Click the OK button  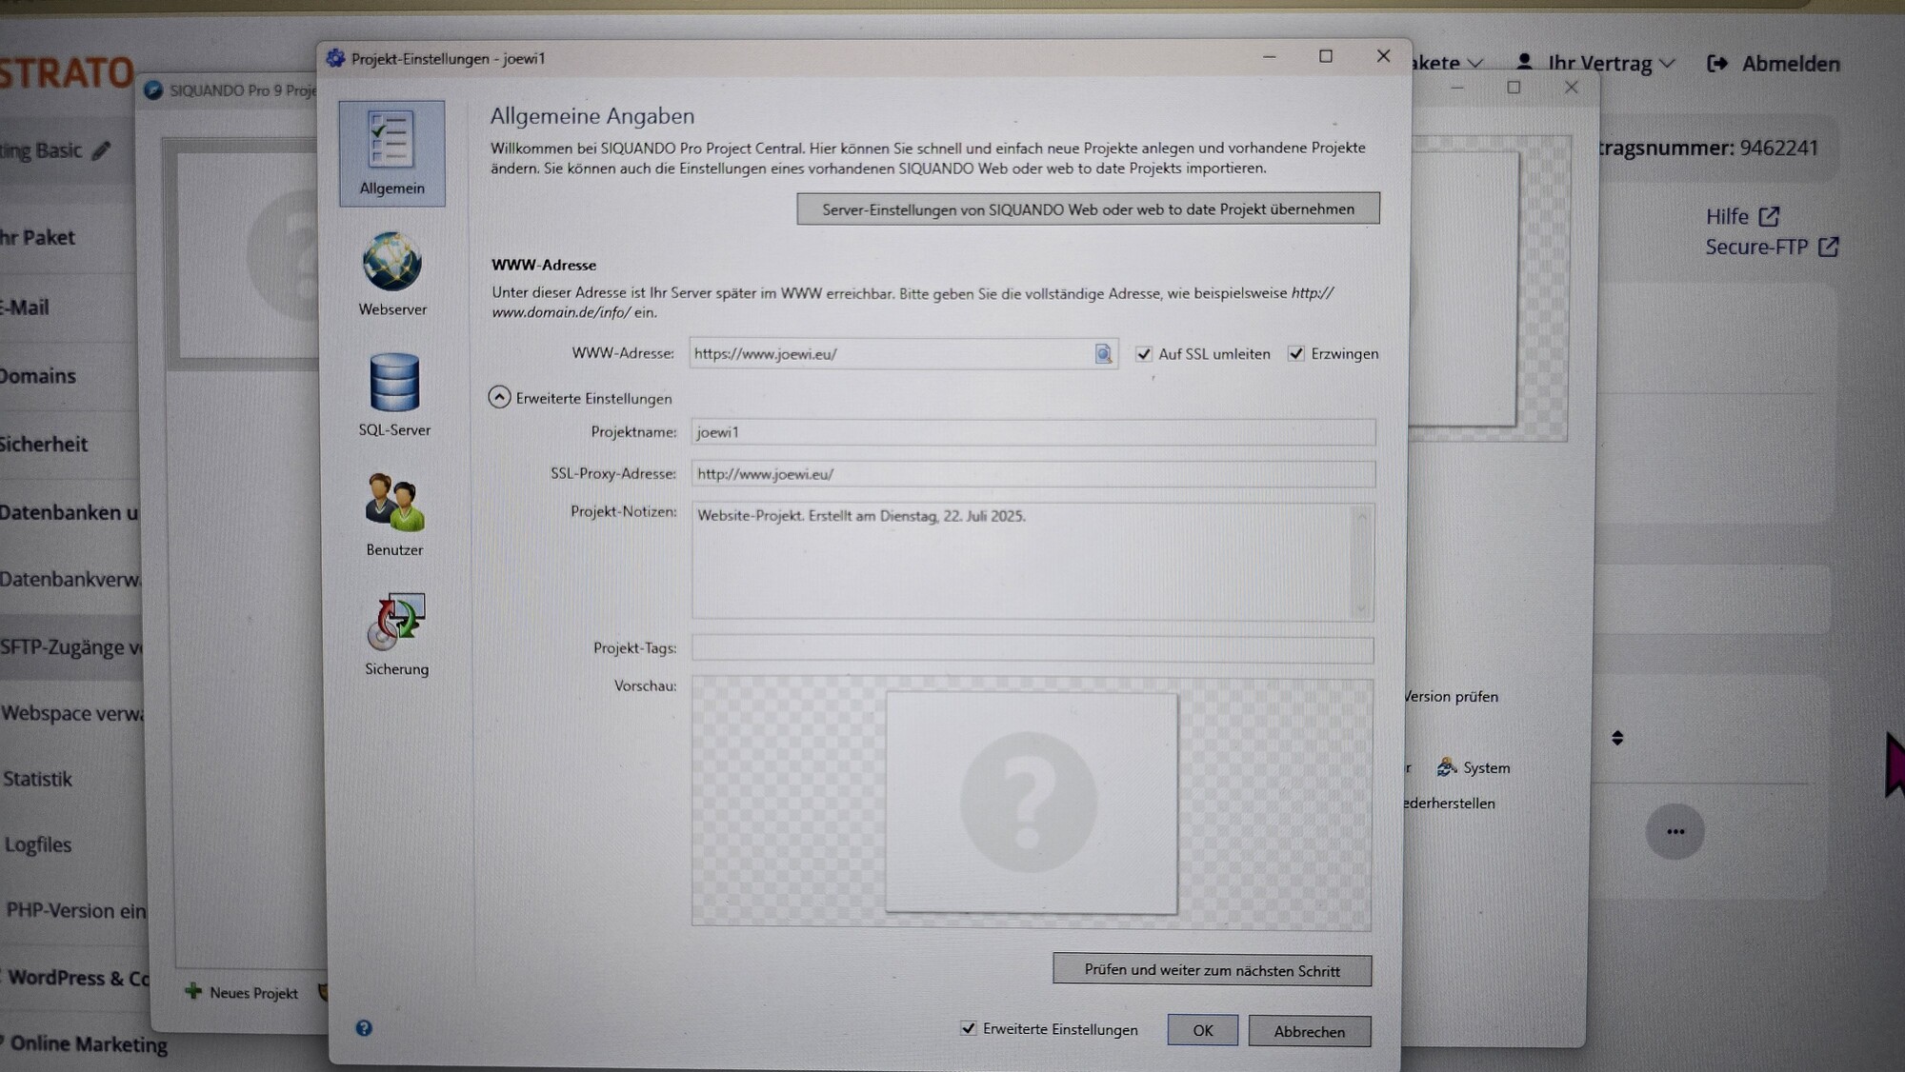point(1202,1030)
